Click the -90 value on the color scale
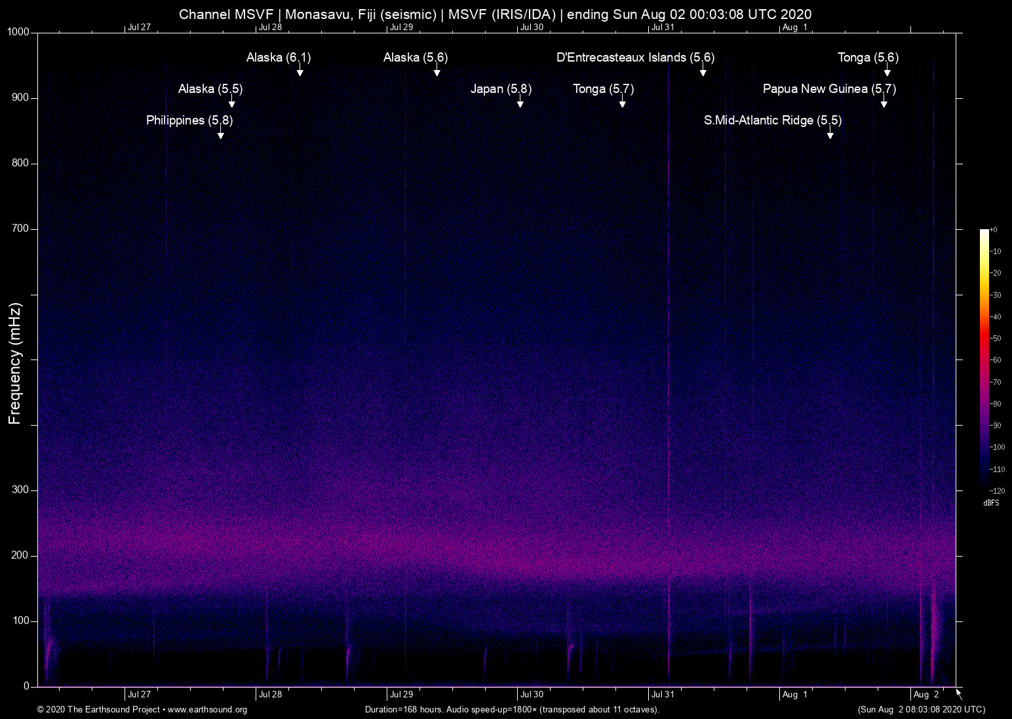 [x=996, y=426]
